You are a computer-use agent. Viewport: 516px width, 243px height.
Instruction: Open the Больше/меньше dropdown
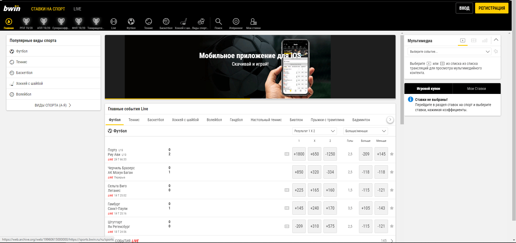(365, 131)
